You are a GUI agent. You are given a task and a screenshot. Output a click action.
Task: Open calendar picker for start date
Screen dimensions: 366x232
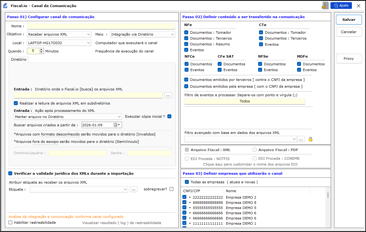[117, 125]
